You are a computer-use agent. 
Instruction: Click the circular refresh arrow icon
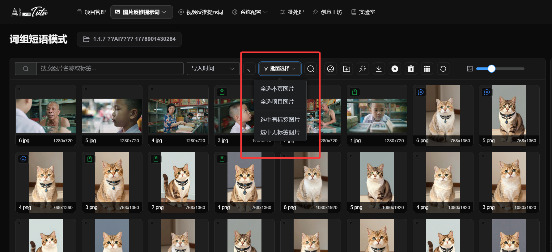click(x=443, y=69)
